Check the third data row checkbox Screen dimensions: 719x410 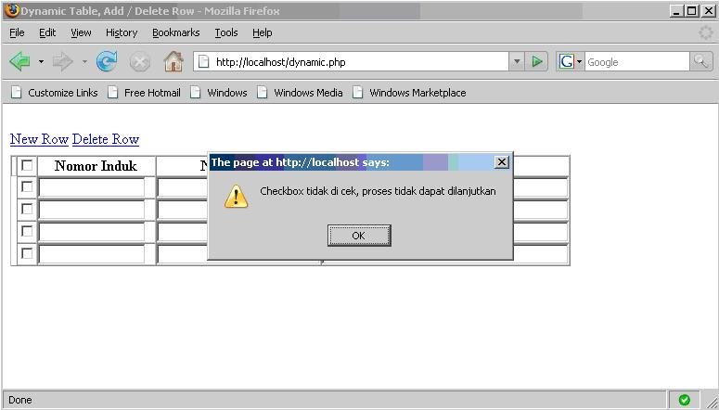point(27,231)
